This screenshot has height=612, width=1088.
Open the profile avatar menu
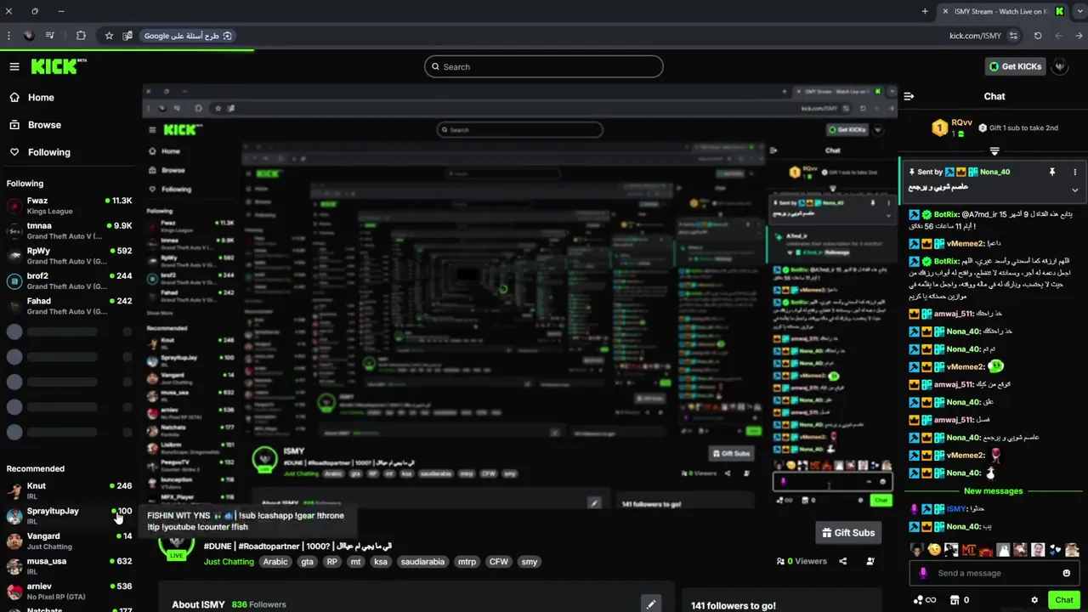tap(1060, 66)
